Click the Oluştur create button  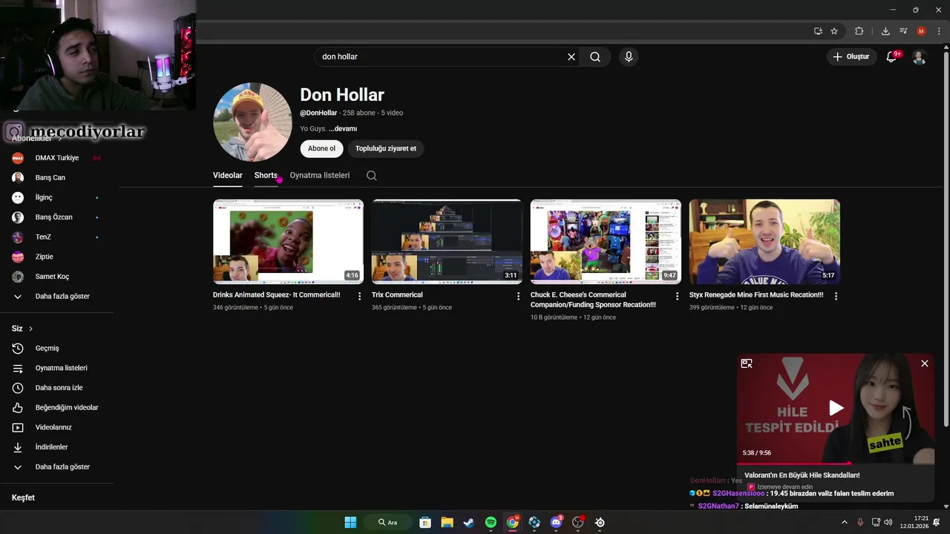pos(852,57)
